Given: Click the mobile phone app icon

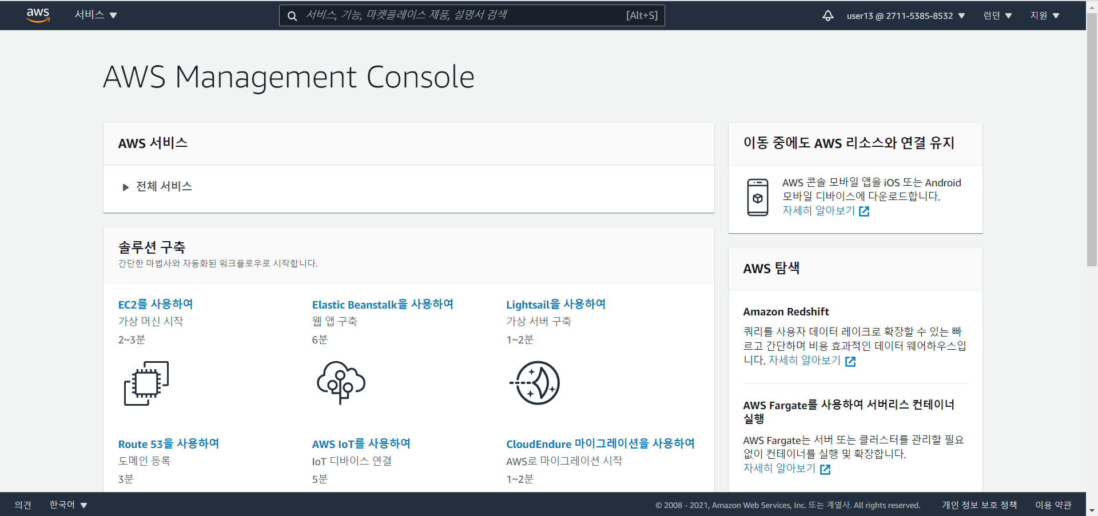Looking at the screenshot, I should coord(758,197).
